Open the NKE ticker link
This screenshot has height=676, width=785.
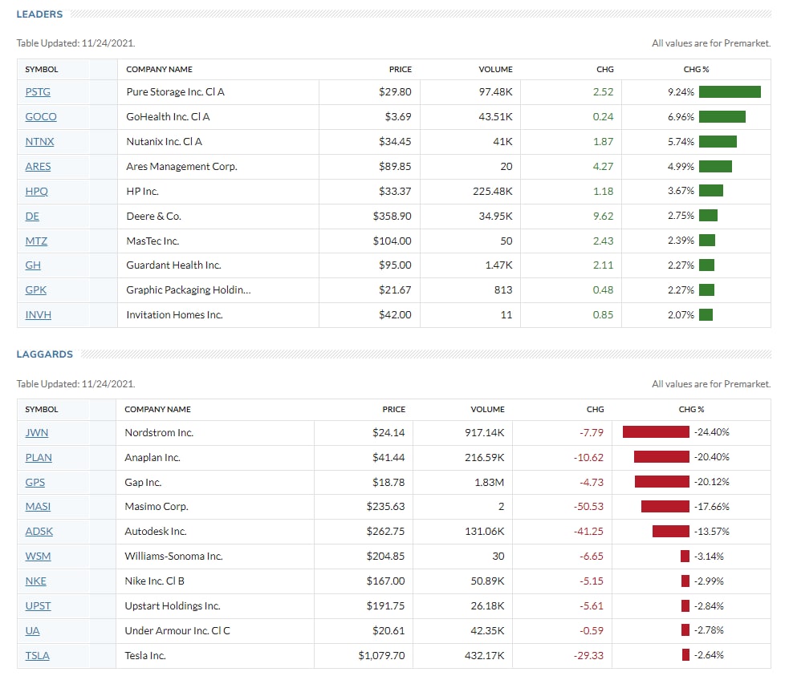click(x=35, y=581)
